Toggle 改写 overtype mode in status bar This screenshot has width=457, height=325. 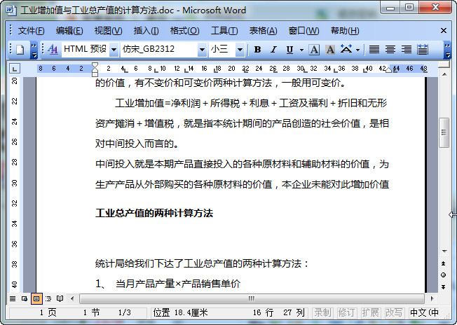394,312
